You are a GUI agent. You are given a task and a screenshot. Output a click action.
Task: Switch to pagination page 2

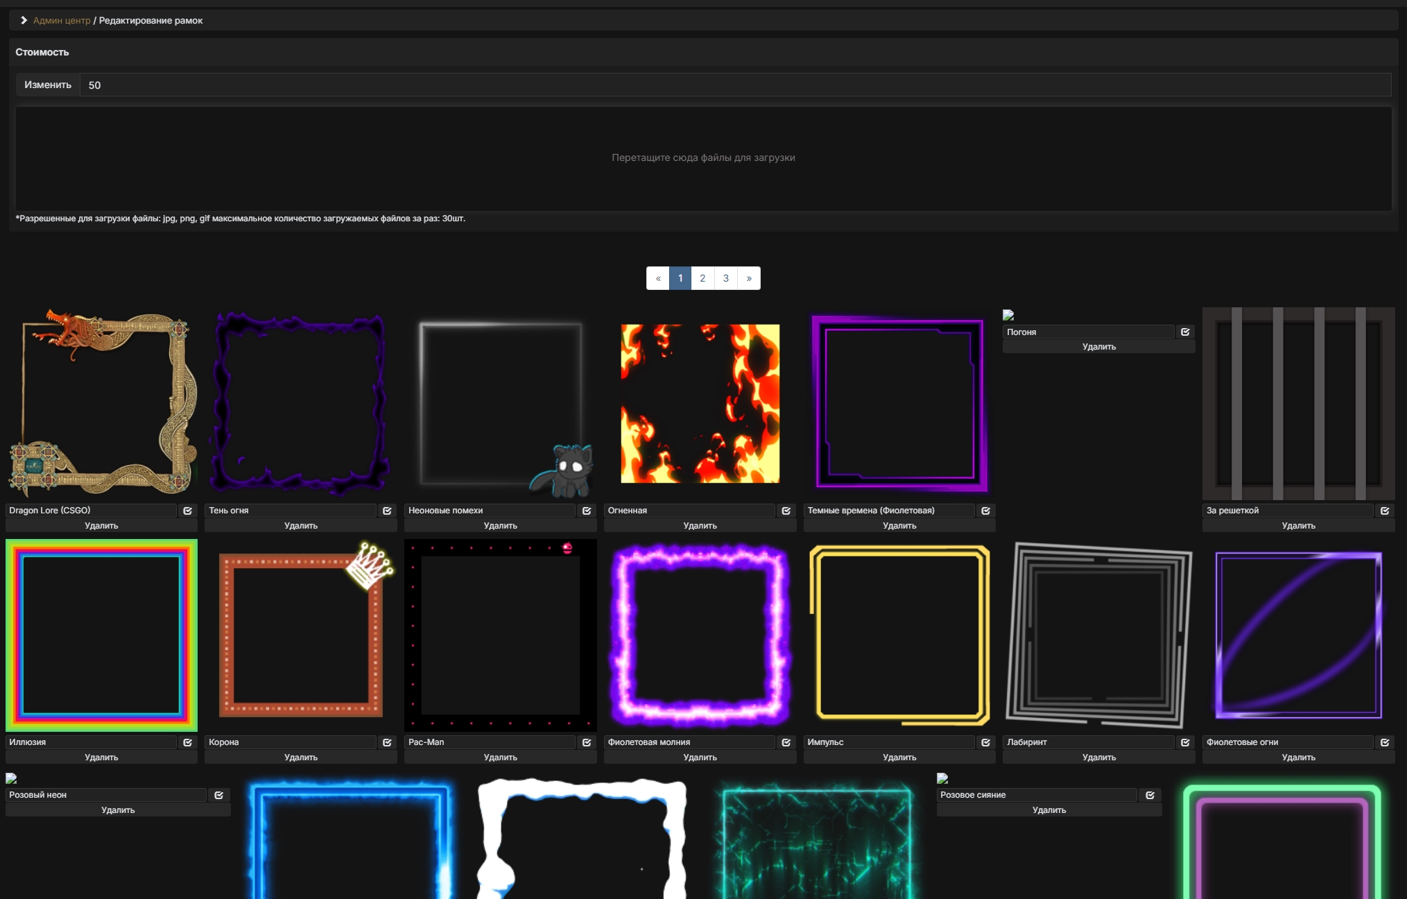702,277
